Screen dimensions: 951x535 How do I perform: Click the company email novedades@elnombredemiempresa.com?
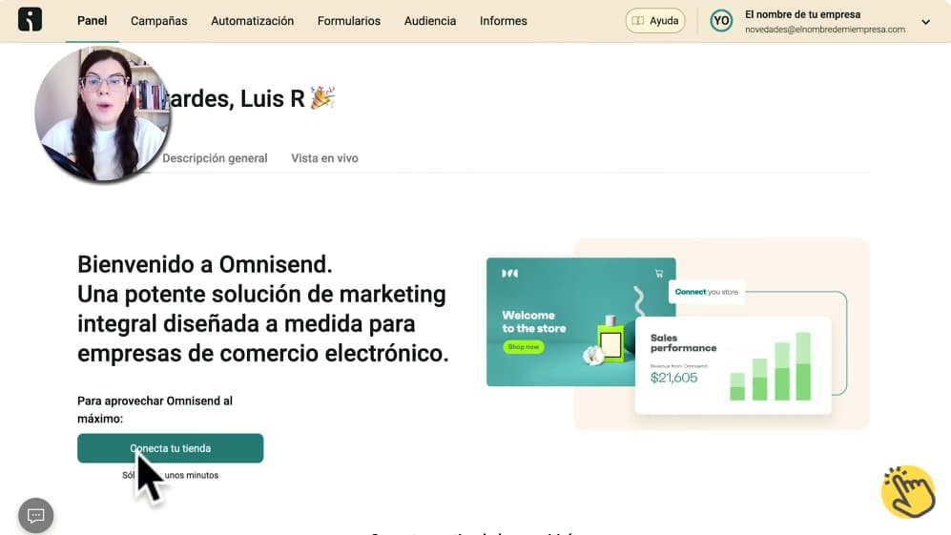(825, 30)
